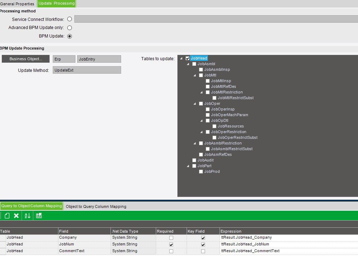
Task: Click the JobEntry business object field
Action: click(x=99, y=59)
